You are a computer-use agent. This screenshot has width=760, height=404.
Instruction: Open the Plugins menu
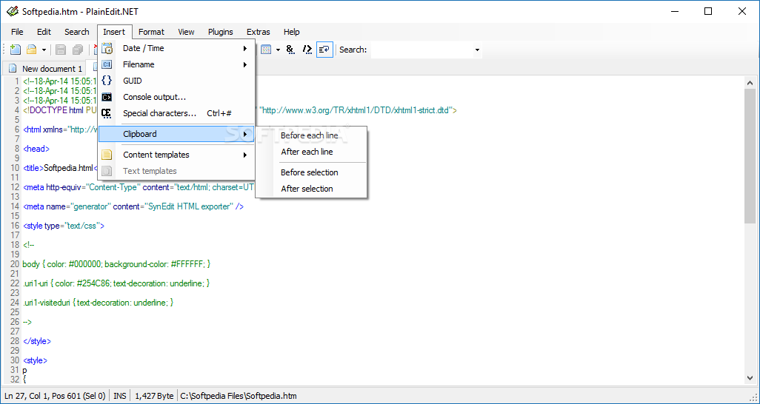pyautogui.click(x=221, y=32)
